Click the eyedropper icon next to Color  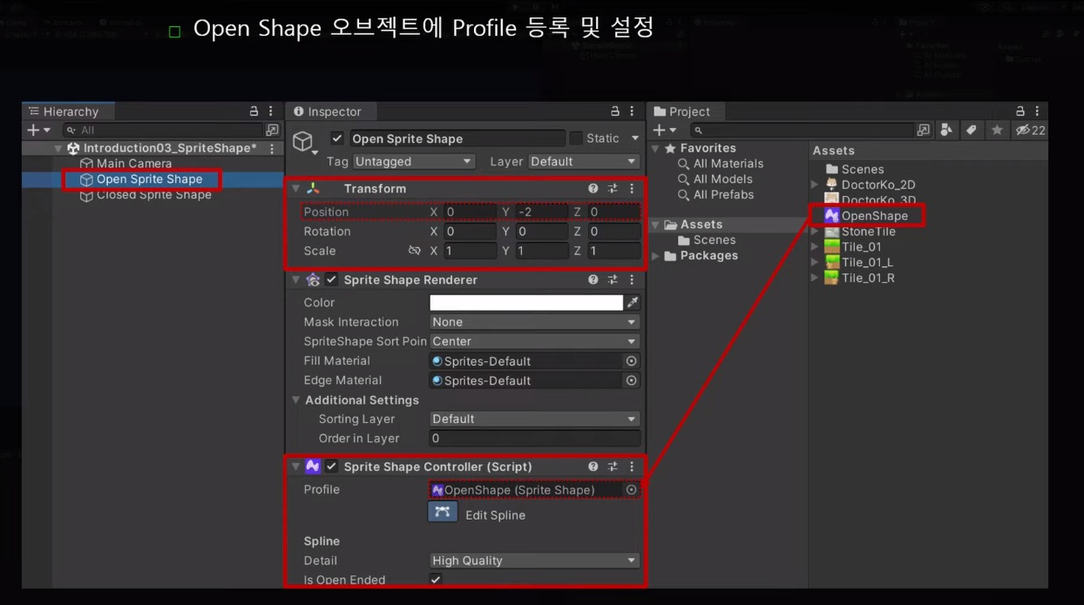click(631, 302)
